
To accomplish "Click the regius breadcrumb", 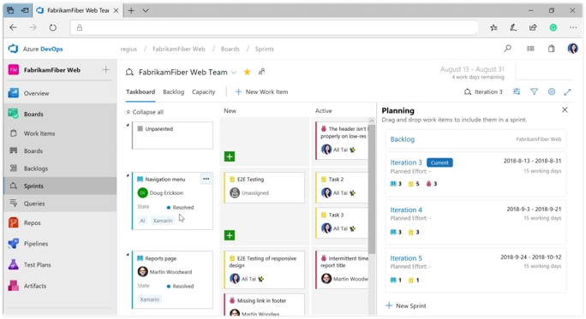I will coord(129,49).
